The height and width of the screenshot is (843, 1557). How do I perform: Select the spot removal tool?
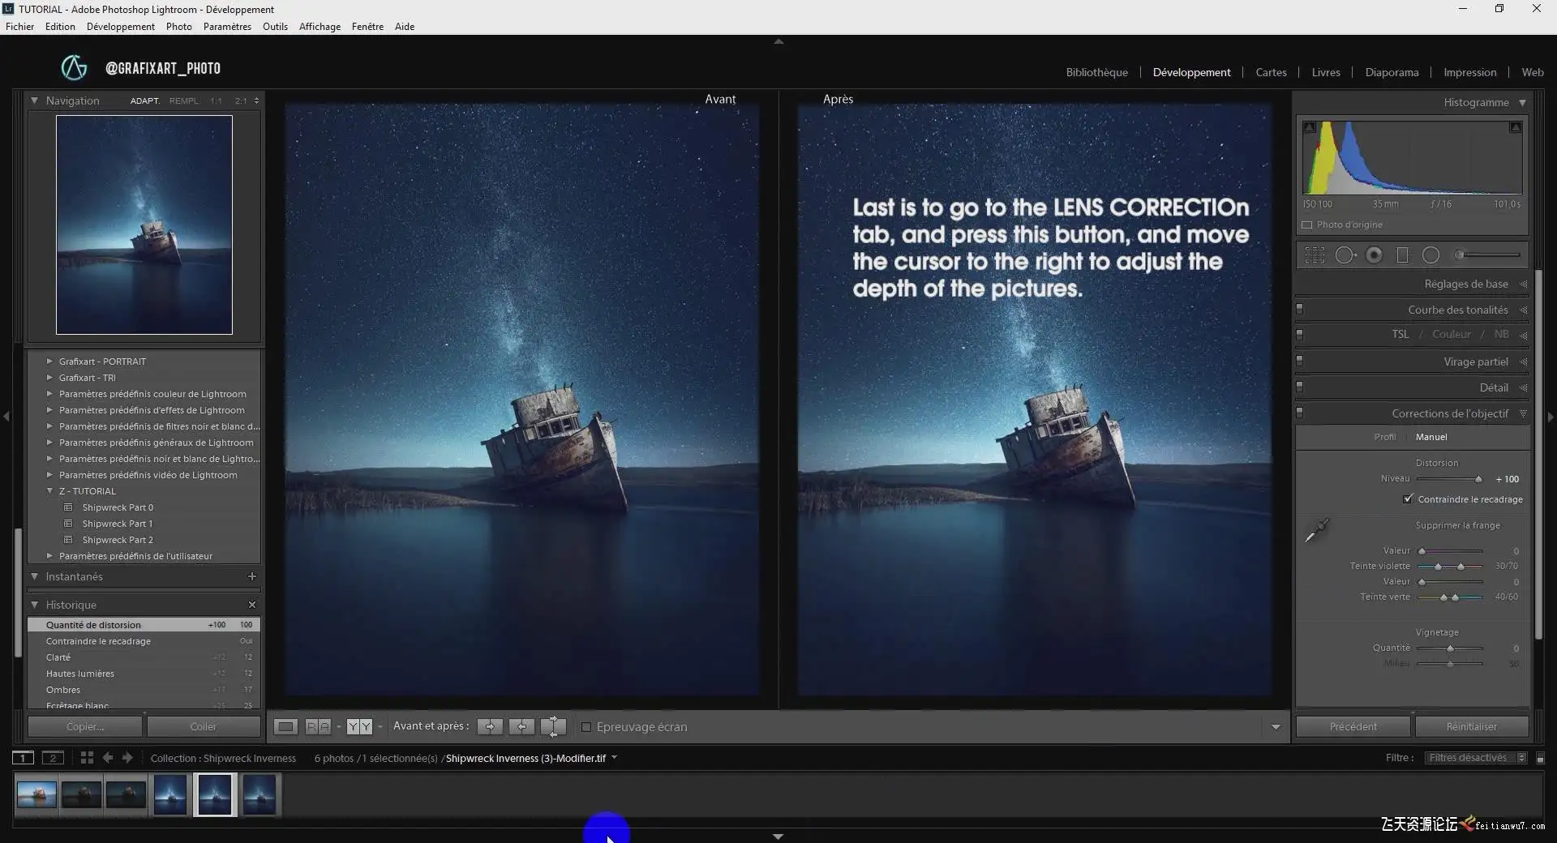coord(1345,255)
